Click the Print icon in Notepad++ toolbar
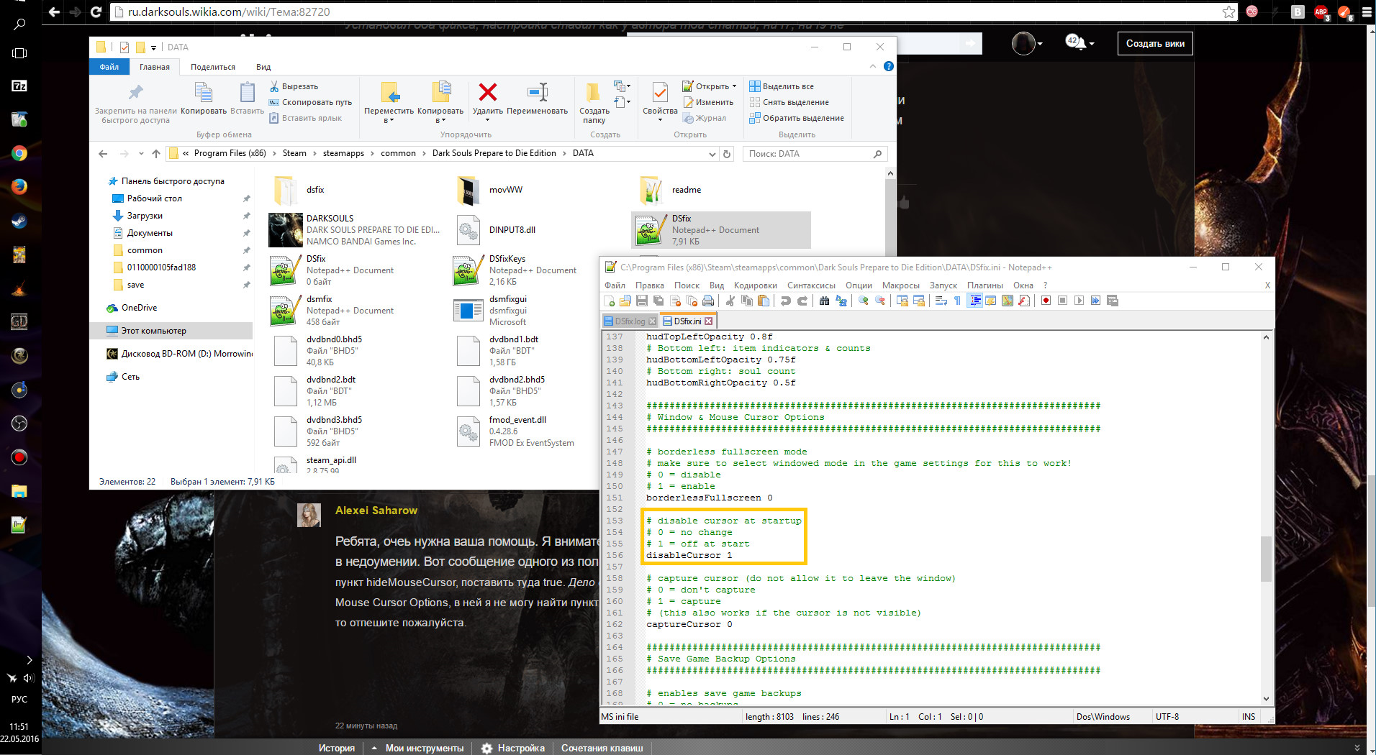The image size is (1376, 755). 708,301
